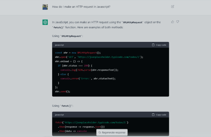Click the 'Using `fetch()`:' heading text
211x137 pixels.
63,106
